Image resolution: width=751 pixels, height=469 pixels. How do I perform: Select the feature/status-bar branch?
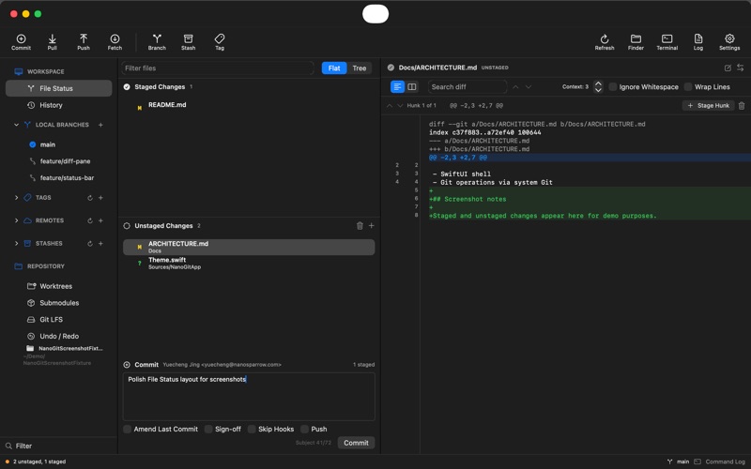67,178
